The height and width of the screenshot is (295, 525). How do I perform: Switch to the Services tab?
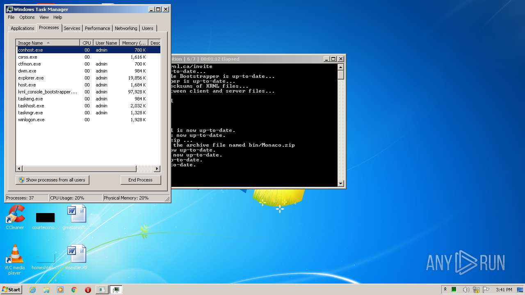coord(72,28)
